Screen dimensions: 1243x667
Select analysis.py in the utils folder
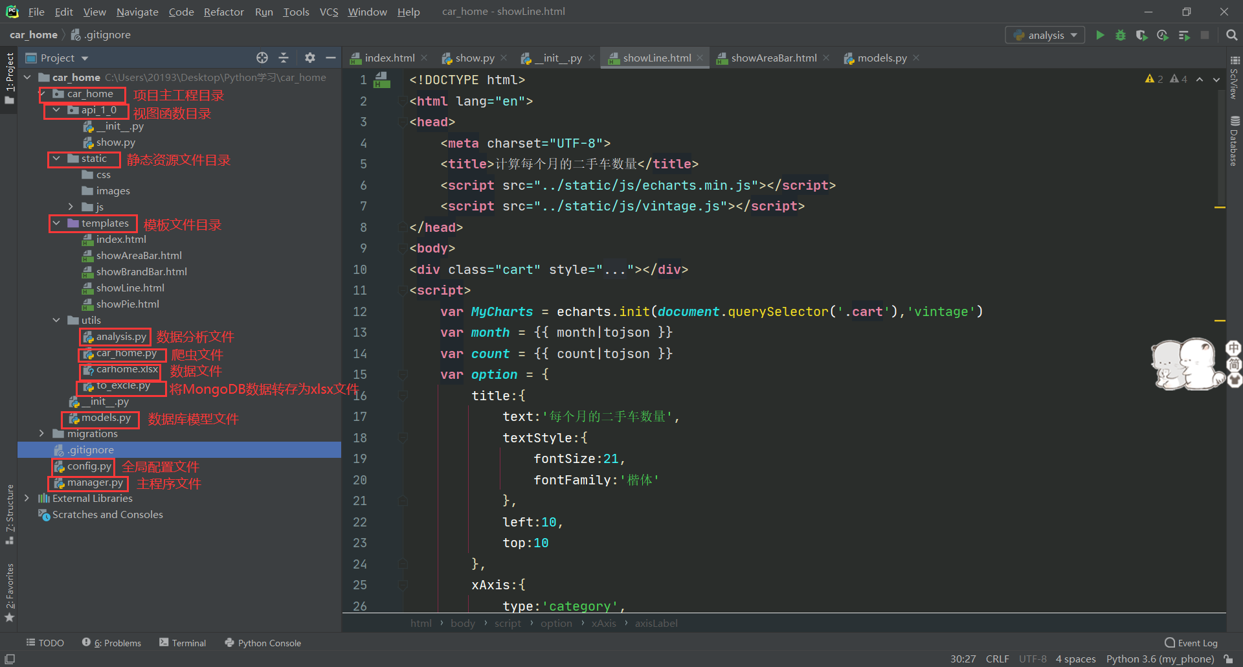pos(121,336)
